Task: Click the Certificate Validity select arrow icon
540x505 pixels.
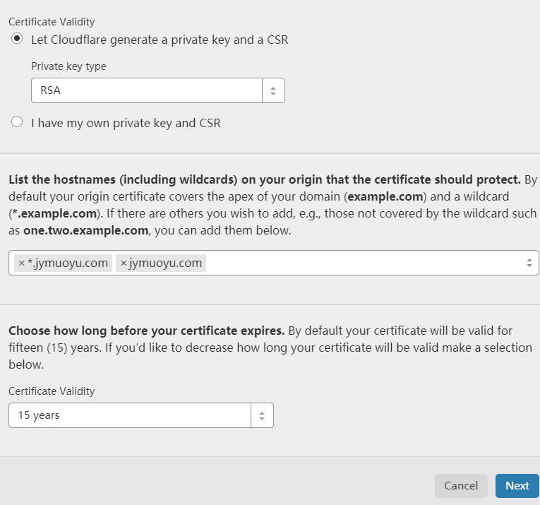Action: click(262, 415)
